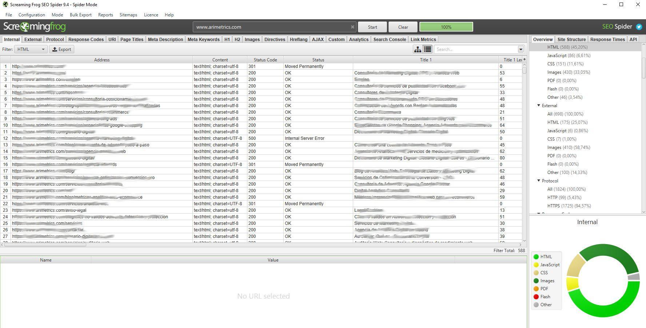646x328 pixels.
Task: Open the Sitemaps menu
Action: click(x=128, y=15)
